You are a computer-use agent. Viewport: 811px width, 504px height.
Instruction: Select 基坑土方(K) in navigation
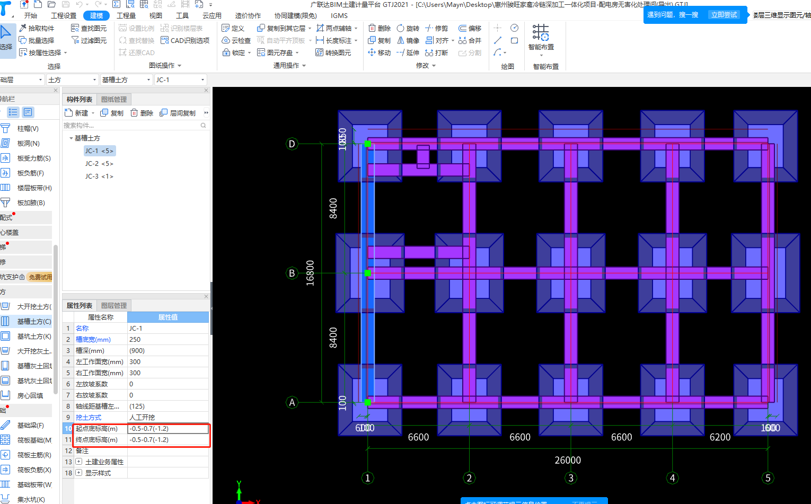(34, 336)
